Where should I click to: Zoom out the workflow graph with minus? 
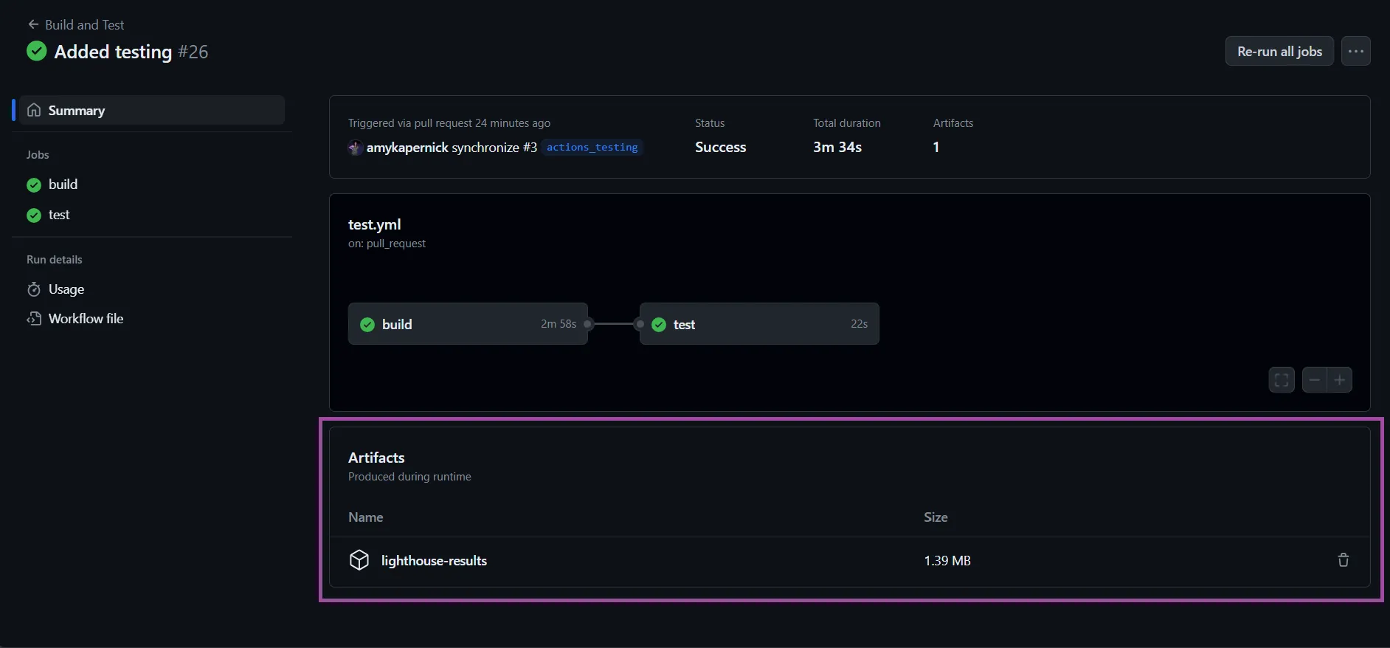tap(1314, 380)
